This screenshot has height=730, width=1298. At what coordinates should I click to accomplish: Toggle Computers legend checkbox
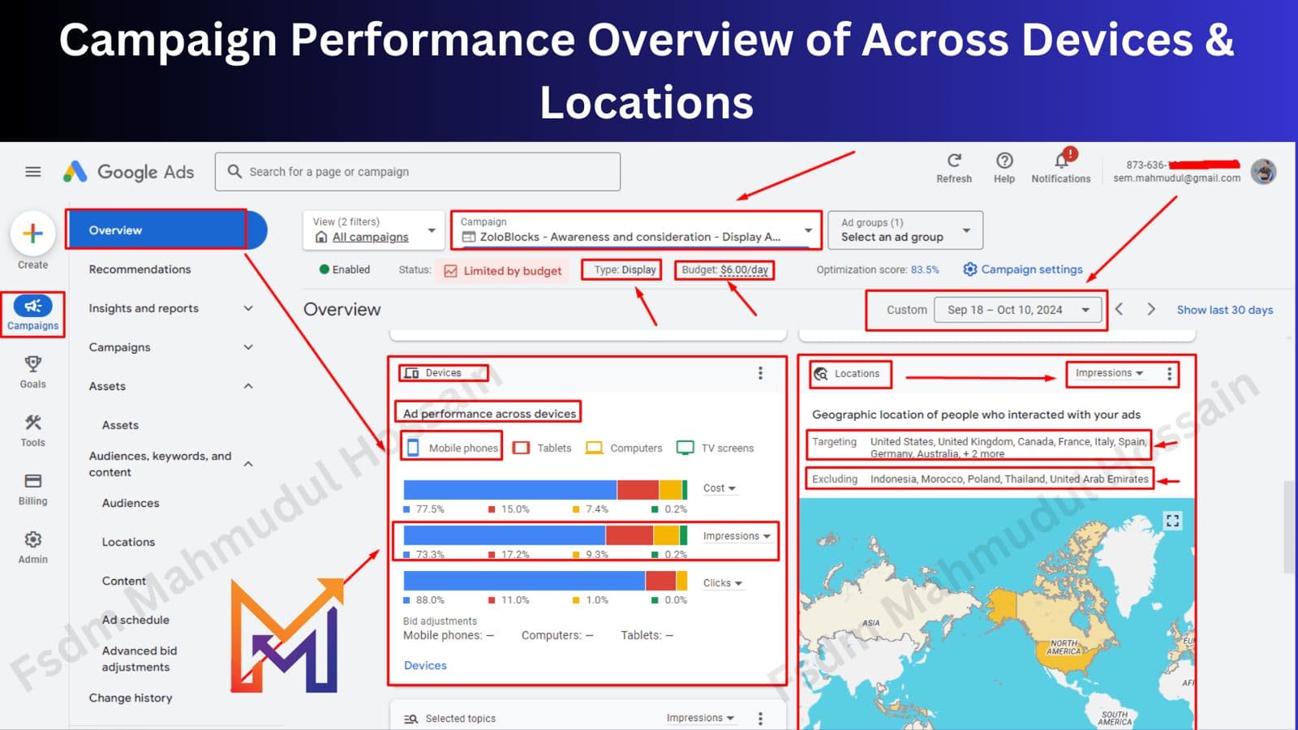(595, 448)
